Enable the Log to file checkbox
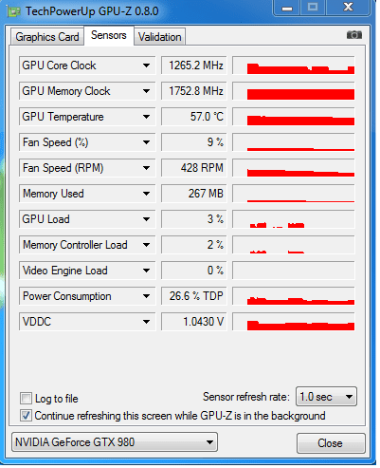 click(x=26, y=398)
